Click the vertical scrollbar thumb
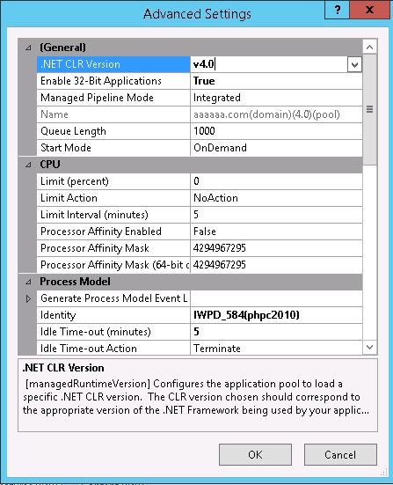Viewport: 393px width, 485px height. [370, 109]
